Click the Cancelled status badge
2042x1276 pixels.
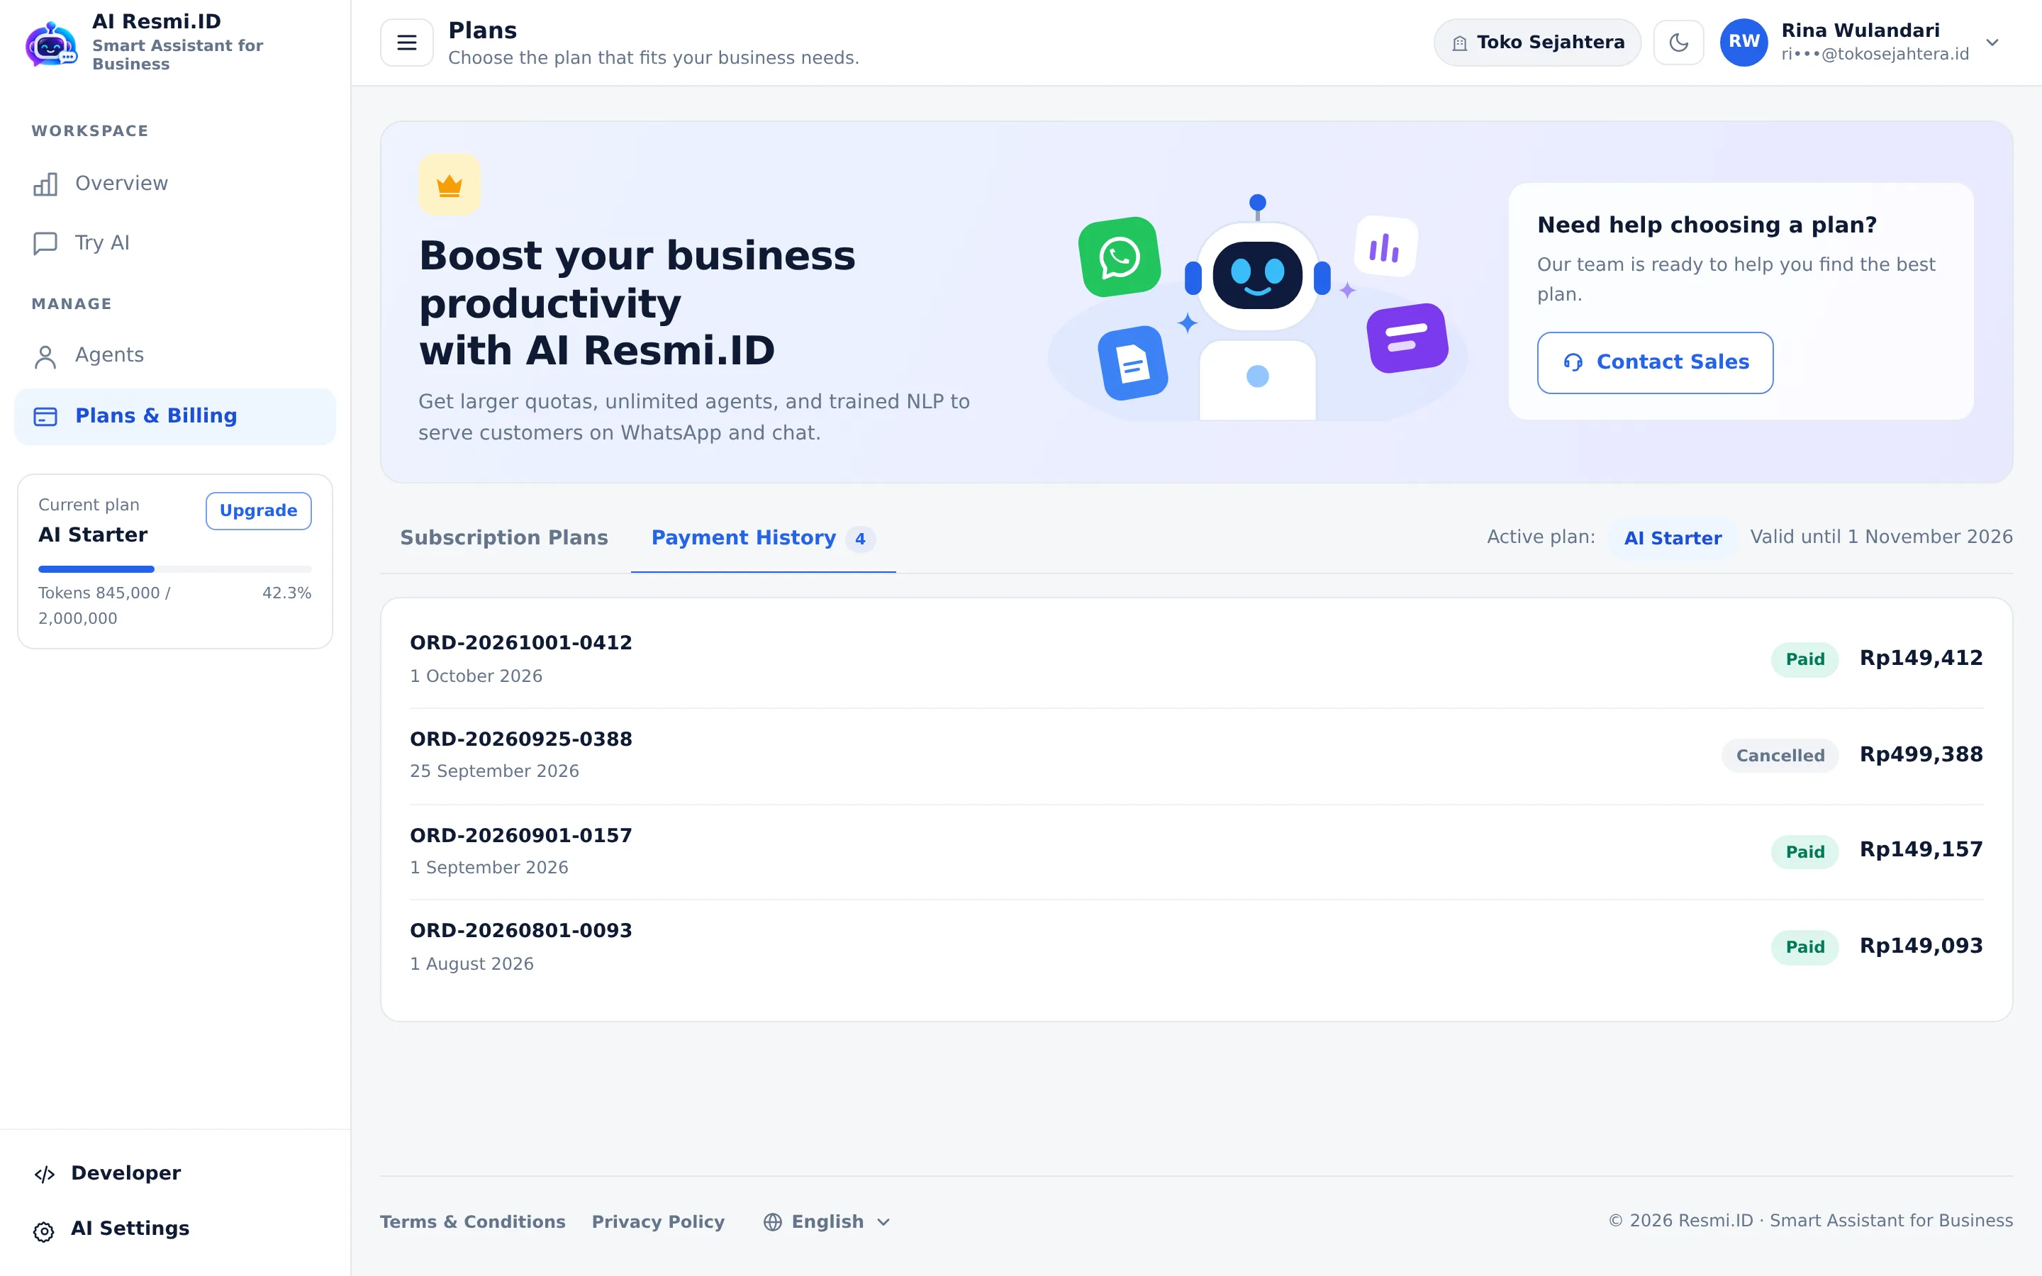pos(1780,755)
